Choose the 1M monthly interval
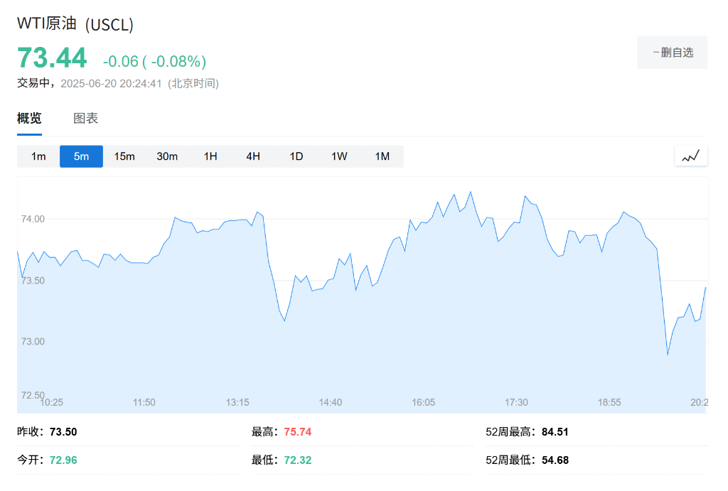The image size is (728, 491). pyautogui.click(x=382, y=156)
